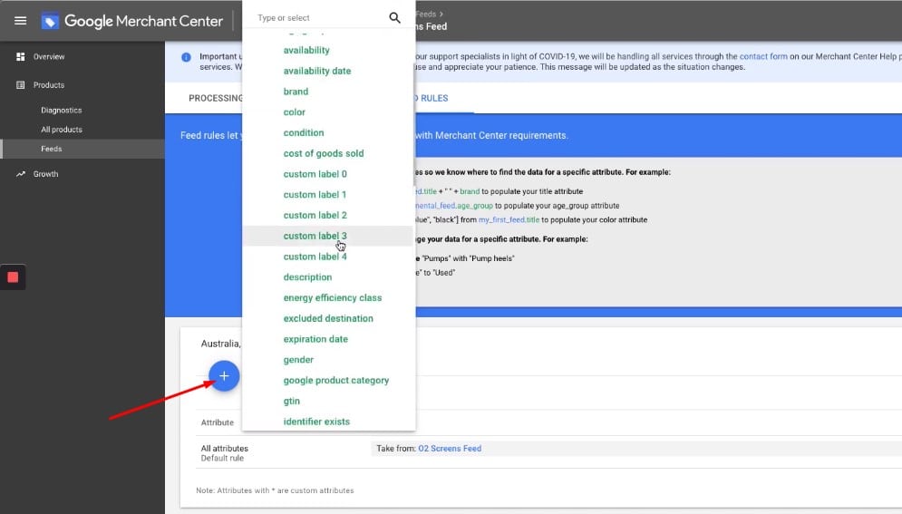
Task: Open All products in the sidebar
Action: coord(62,130)
